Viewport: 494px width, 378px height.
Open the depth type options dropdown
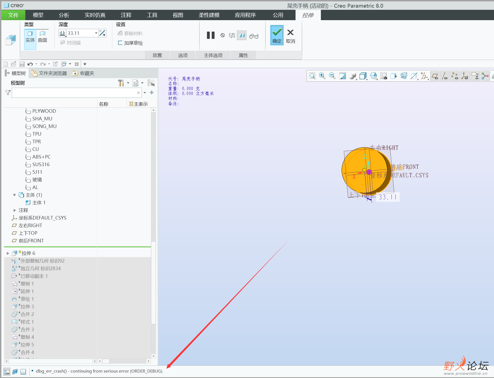point(62,33)
